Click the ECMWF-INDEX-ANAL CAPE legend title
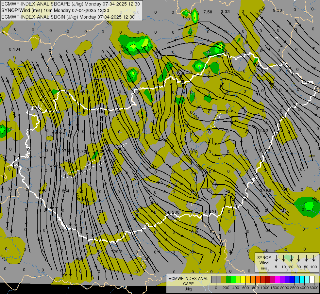Image resolution: width=320 pixels, height=294 pixels. (x=188, y=281)
